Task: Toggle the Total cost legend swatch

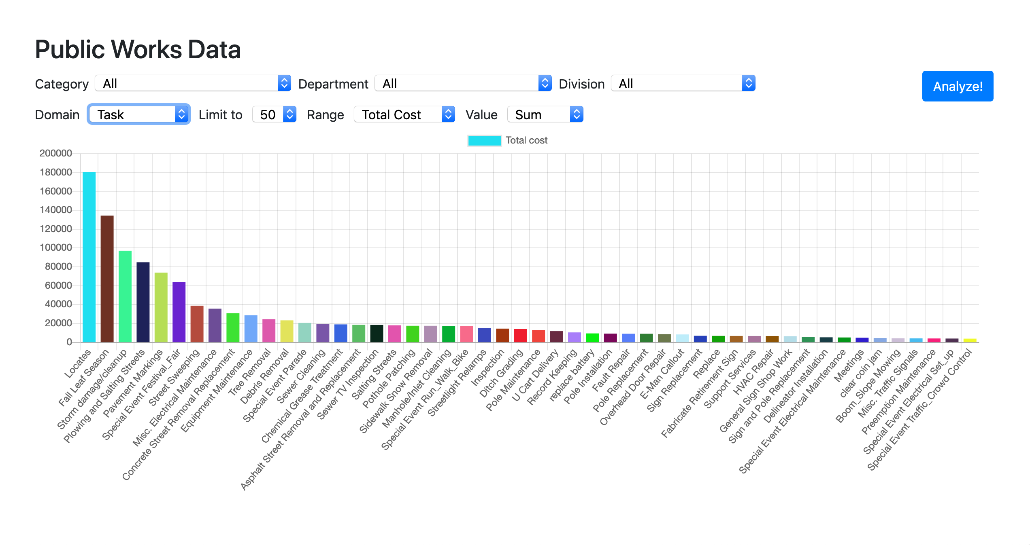Action: coord(484,140)
